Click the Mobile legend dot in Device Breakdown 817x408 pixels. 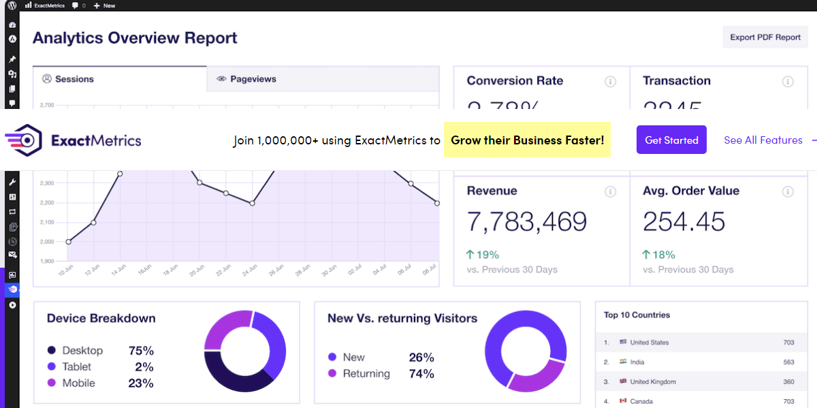tap(52, 383)
